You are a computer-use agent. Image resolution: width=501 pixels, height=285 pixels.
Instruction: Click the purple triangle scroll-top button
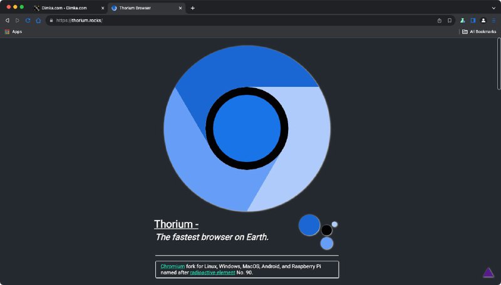[488, 272]
